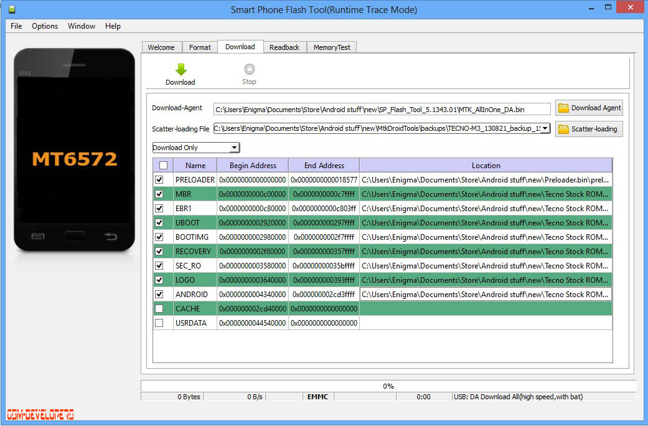The height and width of the screenshot is (426, 648).
Task: Switch to the Welcome tab
Action: coord(161,47)
